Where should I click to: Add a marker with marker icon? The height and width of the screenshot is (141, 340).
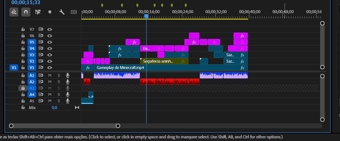(50, 12)
